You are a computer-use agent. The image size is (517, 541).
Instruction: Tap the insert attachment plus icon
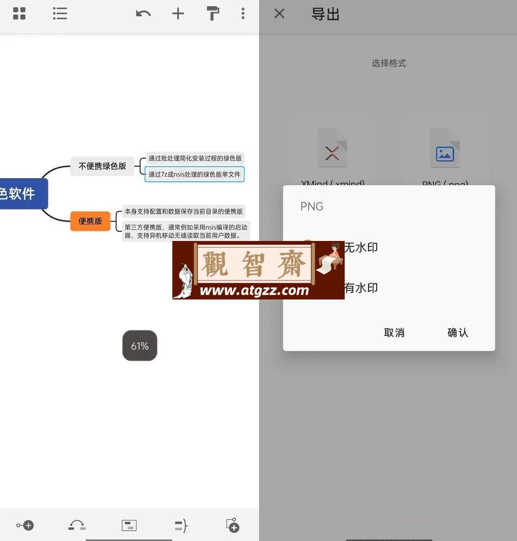click(233, 525)
